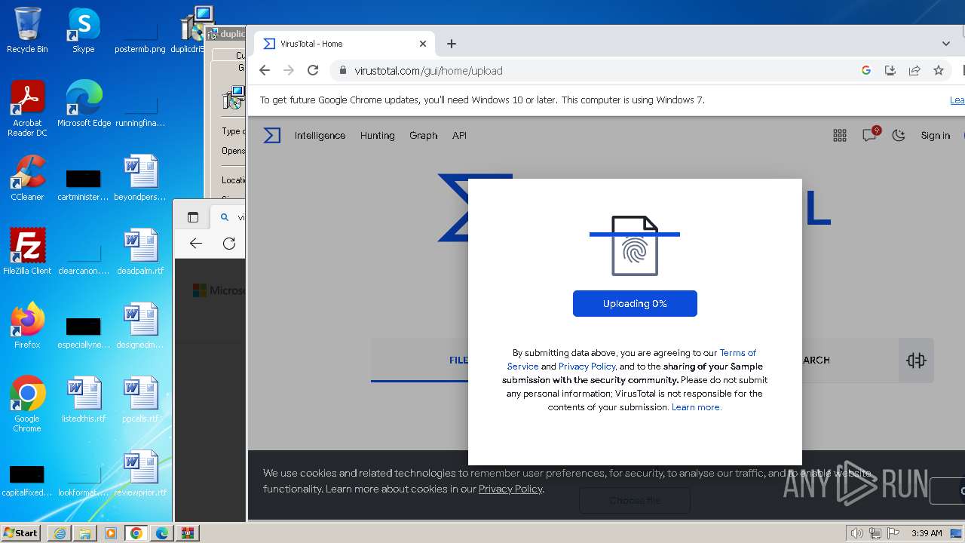Screen dimensions: 965x543
Task: Select ppcalls.rtf desktop file
Action: [x=140, y=400]
